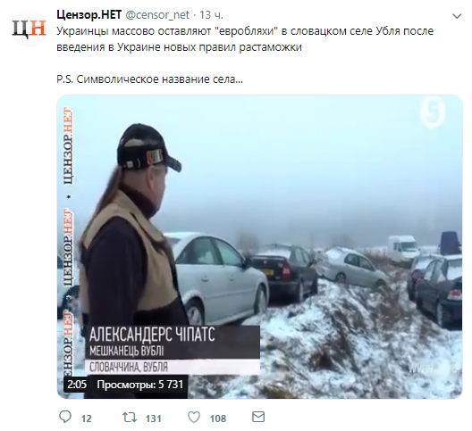Open Цензор.НЕТ account name link

tap(89, 15)
